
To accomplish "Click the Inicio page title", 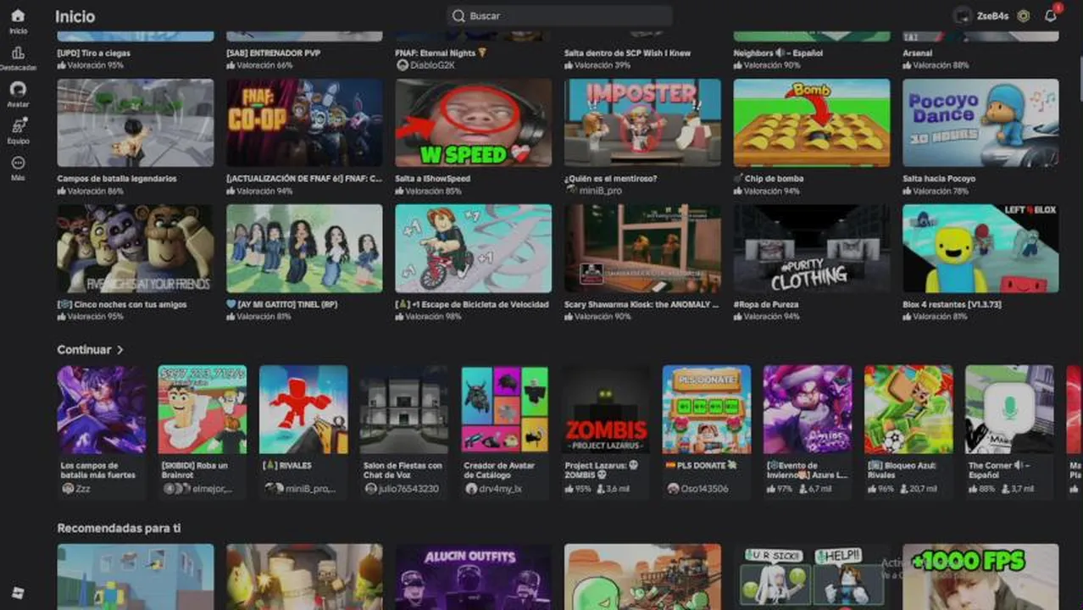I will click(75, 16).
